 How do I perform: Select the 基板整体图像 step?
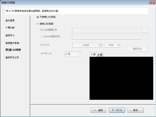tap(12, 43)
